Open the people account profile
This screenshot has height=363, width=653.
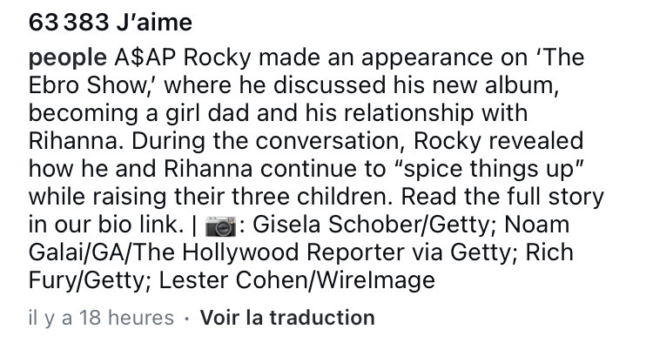point(68,59)
